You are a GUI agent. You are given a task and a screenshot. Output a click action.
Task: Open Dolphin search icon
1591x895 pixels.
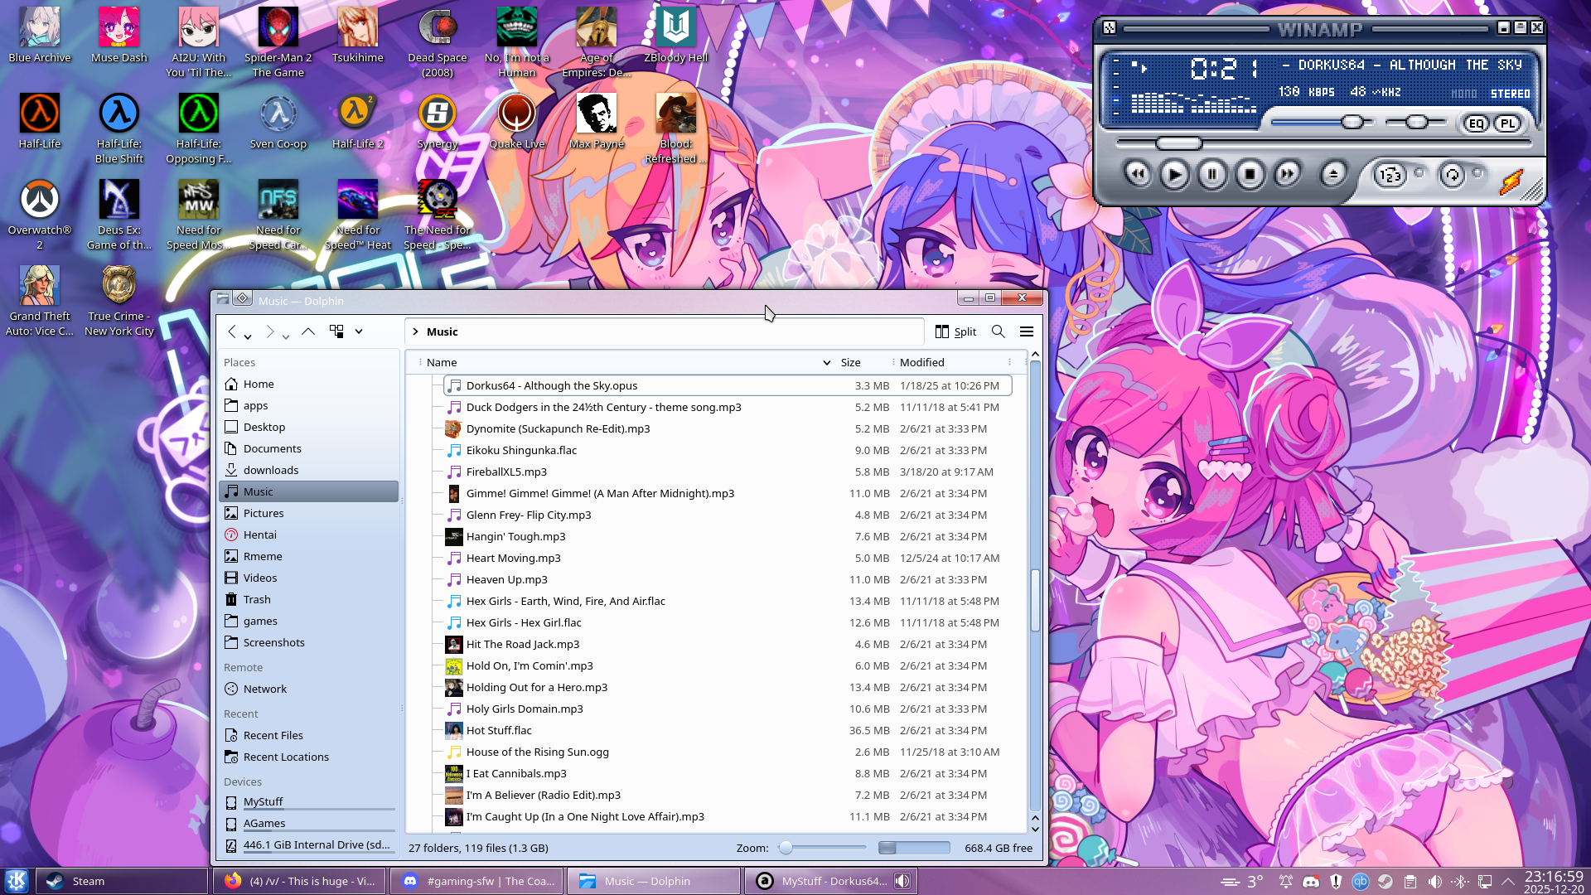coord(999,331)
